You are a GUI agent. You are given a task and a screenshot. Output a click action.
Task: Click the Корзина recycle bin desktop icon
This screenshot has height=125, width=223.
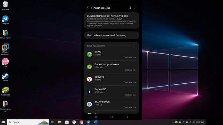(x=6, y=6)
